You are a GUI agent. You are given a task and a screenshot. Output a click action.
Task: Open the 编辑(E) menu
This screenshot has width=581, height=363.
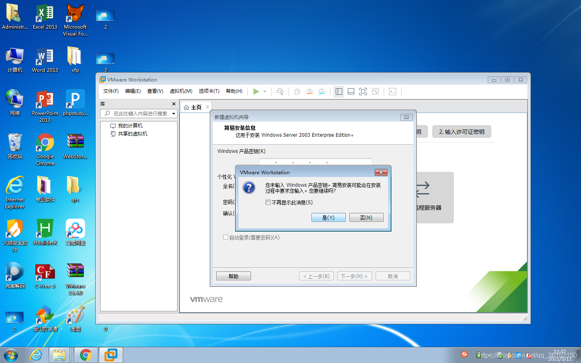tap(133, 91)
